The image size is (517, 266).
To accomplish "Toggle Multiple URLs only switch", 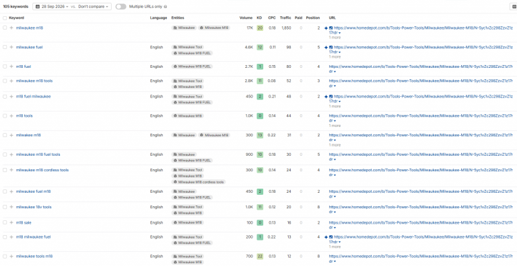I will coord(120,7).
